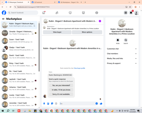
Task: Click the conversation list scrollbar
Action: [39, 47]
